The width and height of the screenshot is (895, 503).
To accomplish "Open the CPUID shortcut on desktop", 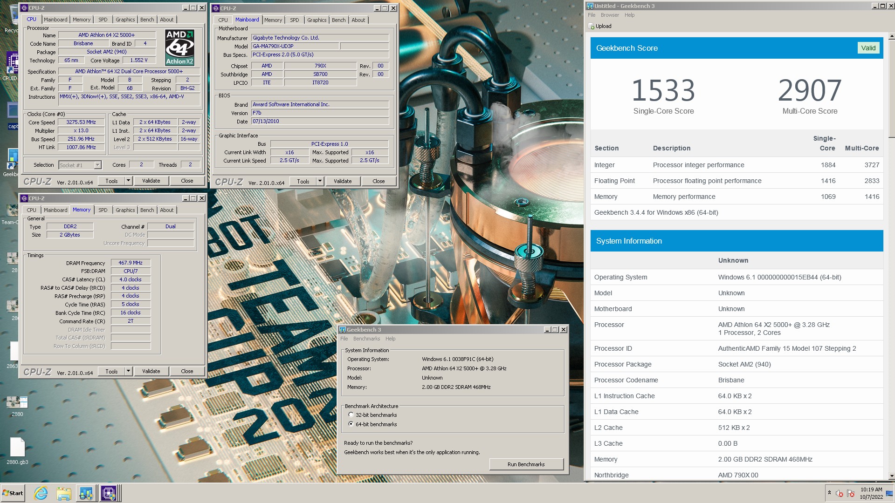I will click(11, 66).
